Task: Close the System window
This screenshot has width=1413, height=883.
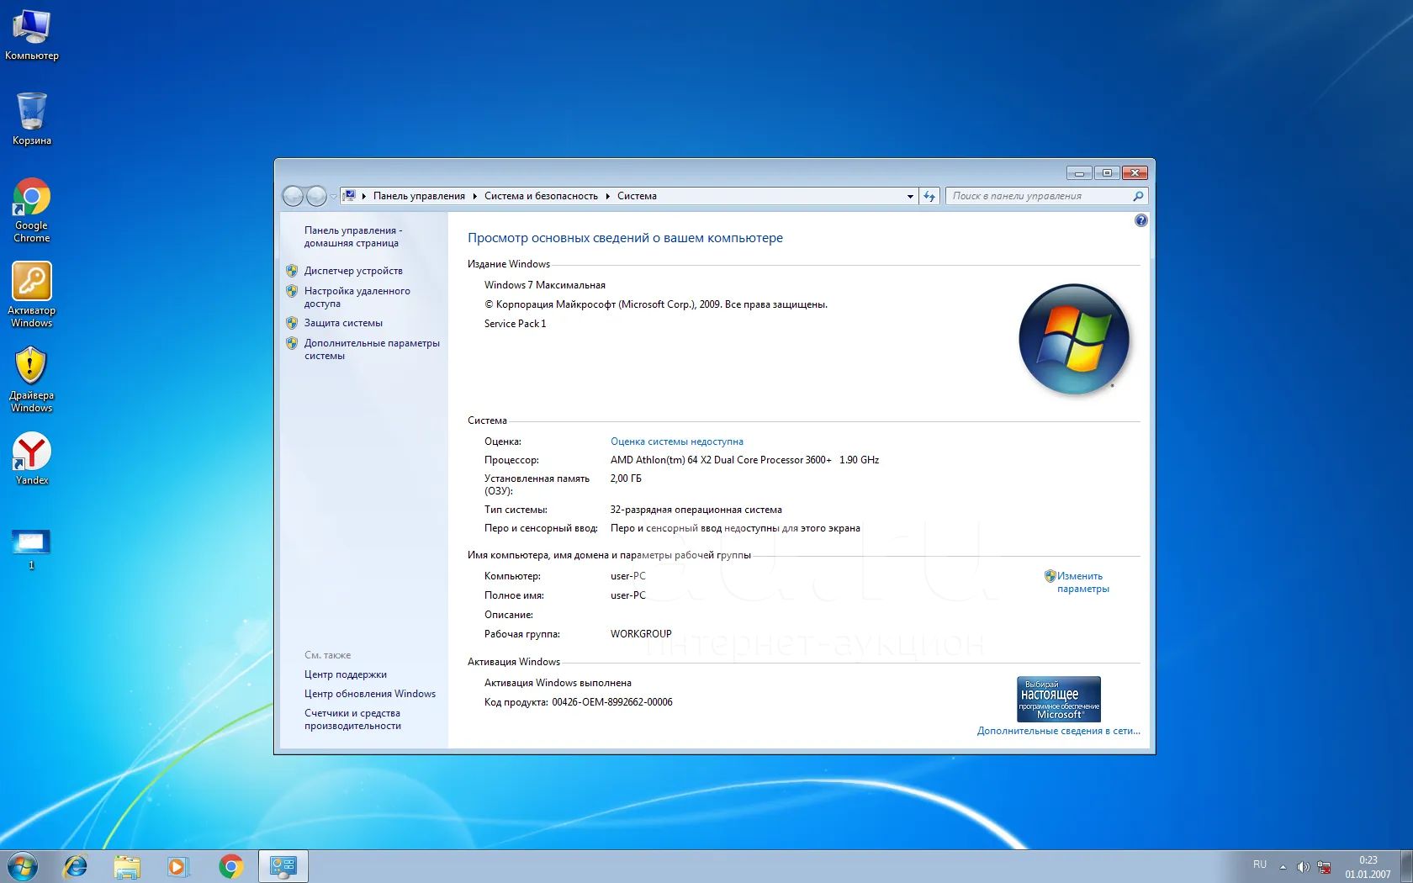Action: [x=1135, y=172]
